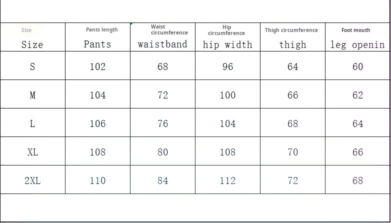Select waistband value 76 in L row
This screenshot has height=223, width=391.
tap(163, 123)
